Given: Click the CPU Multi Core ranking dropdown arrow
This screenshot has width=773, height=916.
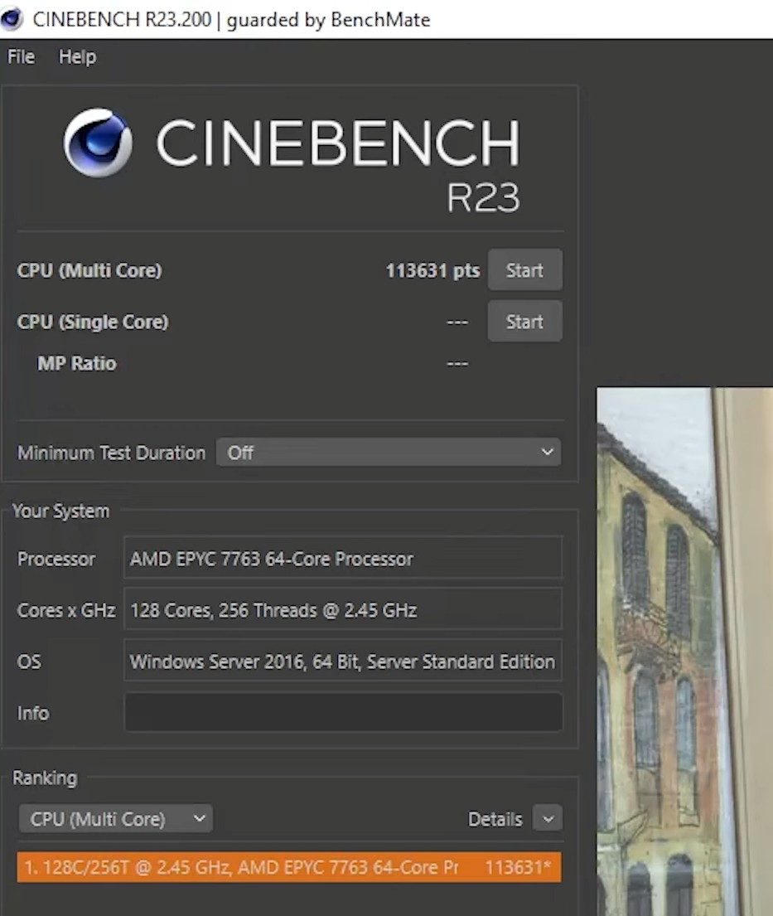Looking at the screenshot, I should click(x=198, y=818).
